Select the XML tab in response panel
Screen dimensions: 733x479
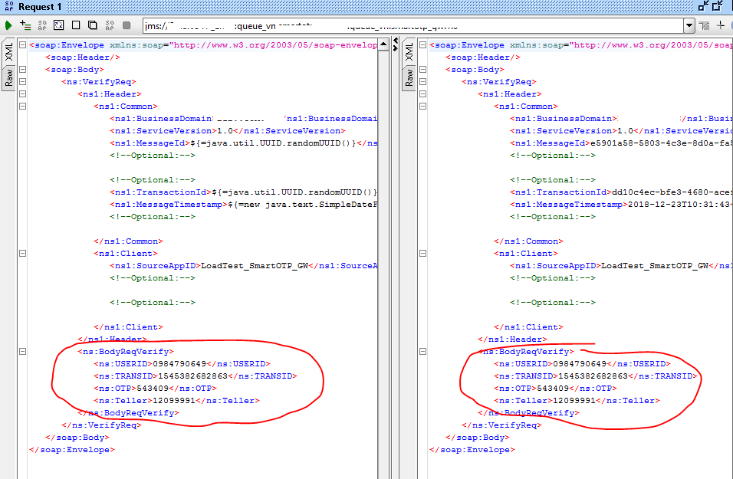click(x=409, y=52)
